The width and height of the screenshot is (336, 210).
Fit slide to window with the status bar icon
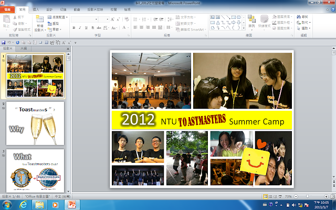tap(332, 196)
